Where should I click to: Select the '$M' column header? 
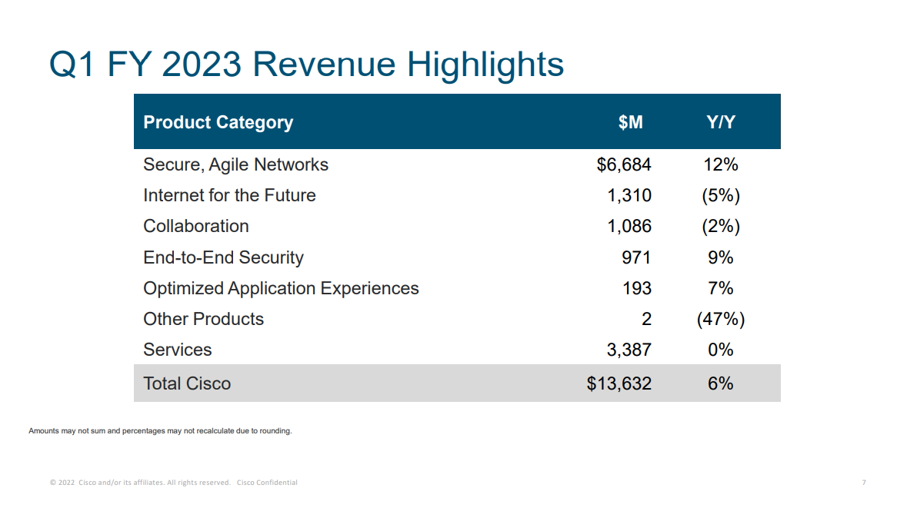click(631, 122)
